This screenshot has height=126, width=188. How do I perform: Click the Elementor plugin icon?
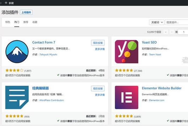(x=126, y=97)
